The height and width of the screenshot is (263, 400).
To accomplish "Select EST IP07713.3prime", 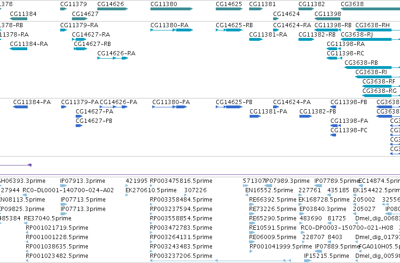I will 83,210.
